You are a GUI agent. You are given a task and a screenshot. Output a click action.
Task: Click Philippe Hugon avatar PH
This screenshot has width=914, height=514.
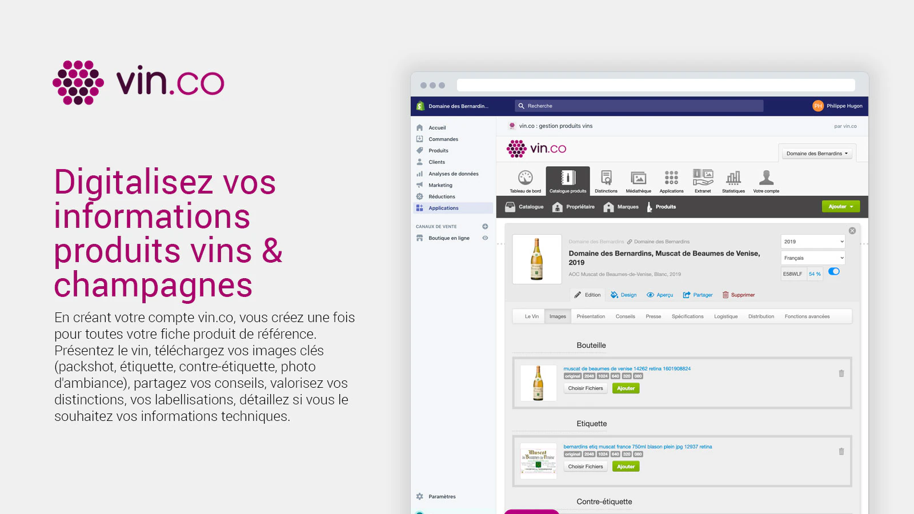(818, 106)
